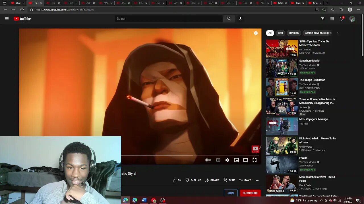Click the CLIP button
This screenshot has height=204, width=364.
(229, 180)
